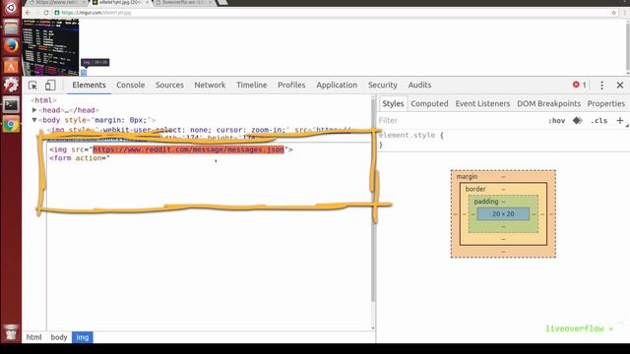The image size is (630, 354).
Task: Close the DevTools panel
Action: click(x=620, y=86)
